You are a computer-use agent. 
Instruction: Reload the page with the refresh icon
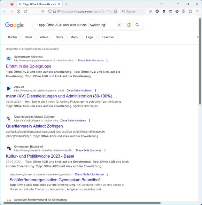(x=26, y=11)
